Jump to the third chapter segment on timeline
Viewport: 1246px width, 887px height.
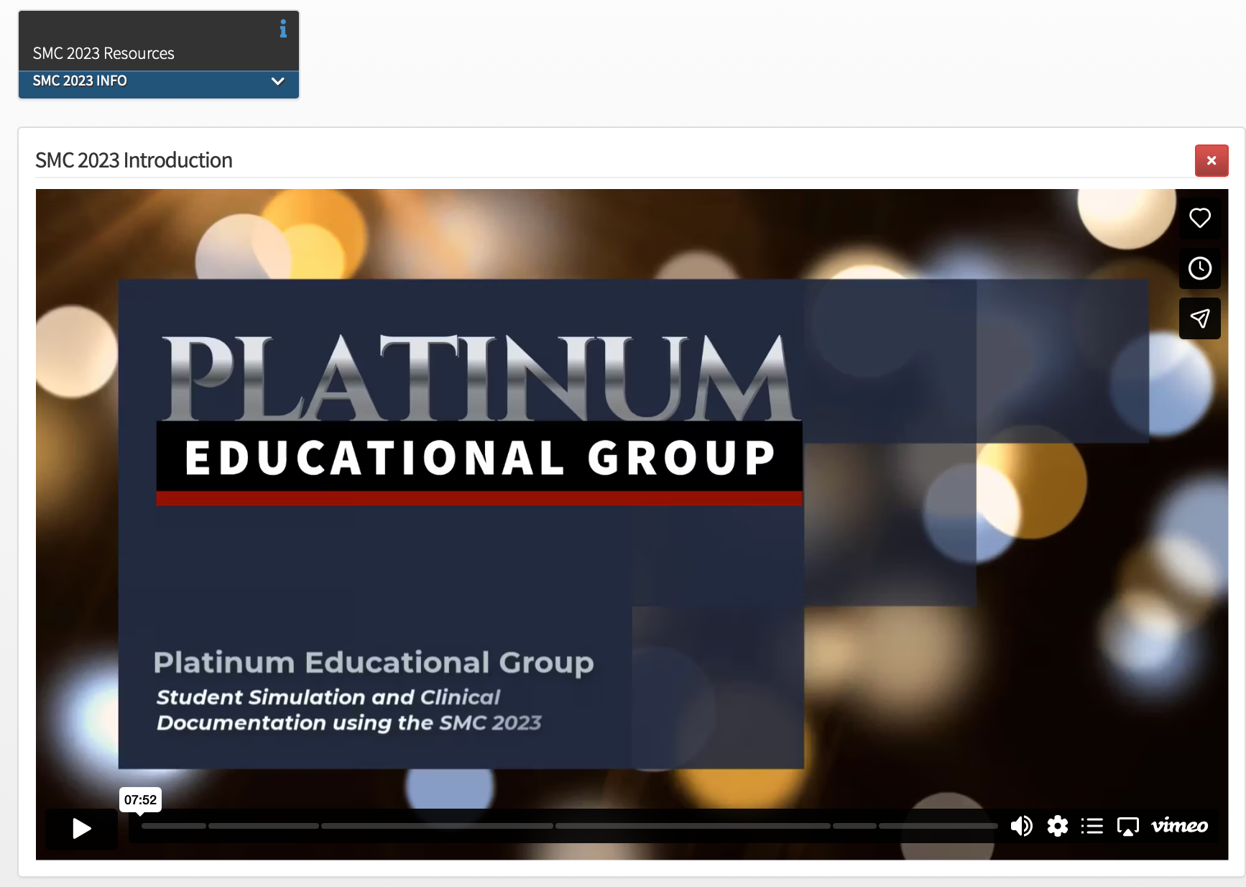click(x=437, y=826)
